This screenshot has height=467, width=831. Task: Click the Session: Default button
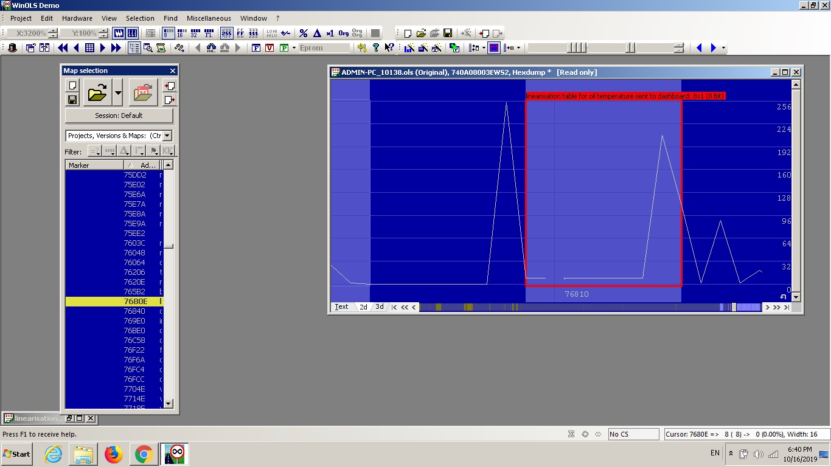tap(119, 116)
